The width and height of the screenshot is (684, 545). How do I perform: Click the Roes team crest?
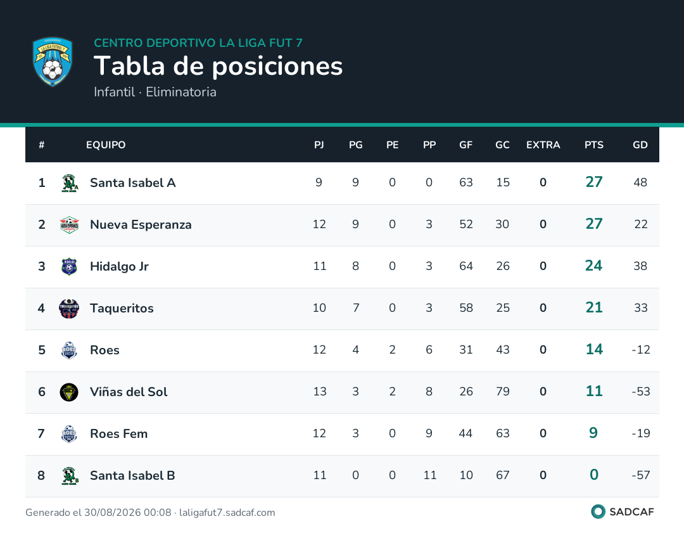(x=70, y=350)
